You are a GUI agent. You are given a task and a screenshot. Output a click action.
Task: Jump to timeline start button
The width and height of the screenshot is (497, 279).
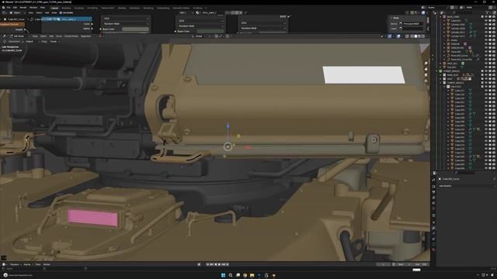208,264
